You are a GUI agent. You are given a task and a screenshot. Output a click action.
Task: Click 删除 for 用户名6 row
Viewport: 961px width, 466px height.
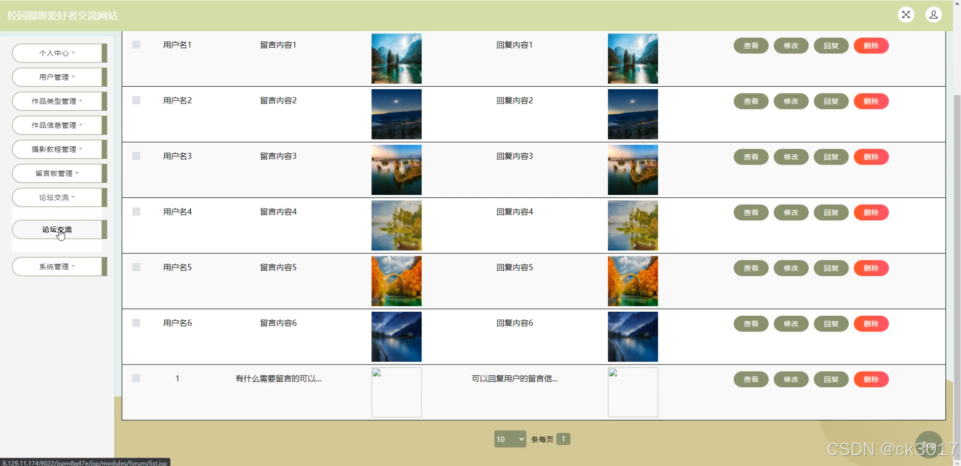871,323
